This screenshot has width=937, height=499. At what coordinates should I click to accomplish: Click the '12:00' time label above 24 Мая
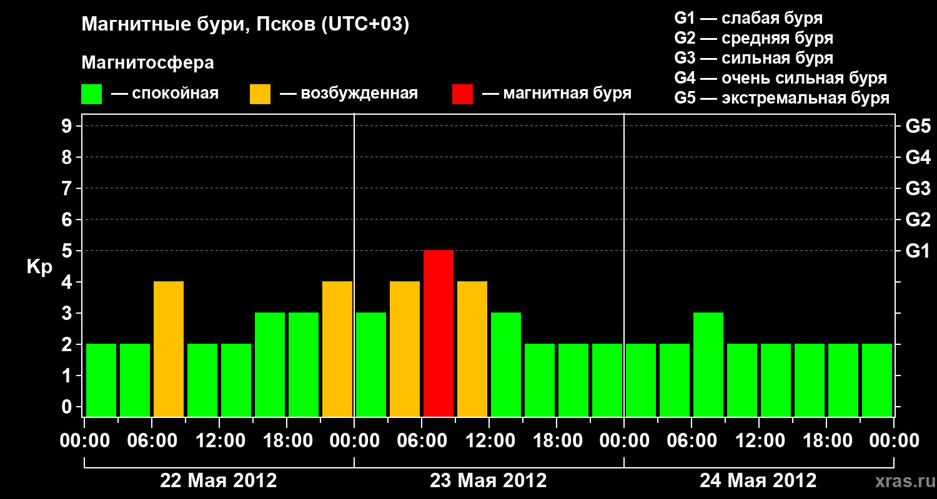759,440
